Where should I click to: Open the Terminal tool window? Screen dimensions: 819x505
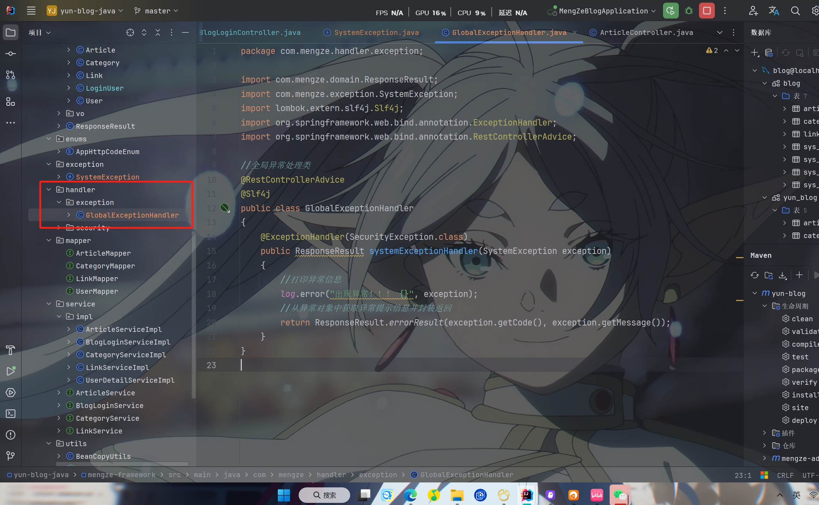[11, 414]
